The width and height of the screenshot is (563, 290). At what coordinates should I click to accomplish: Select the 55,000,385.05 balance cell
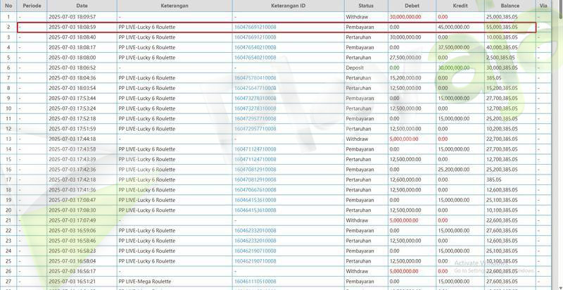point(502,27)
